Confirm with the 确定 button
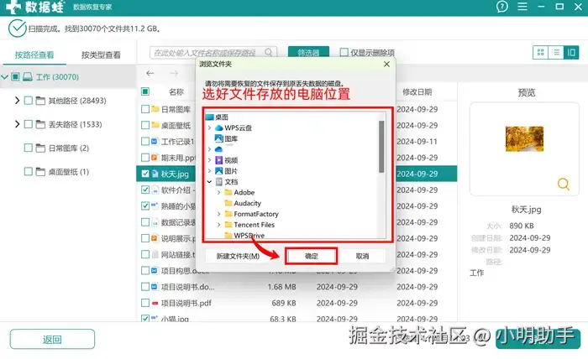Screen dimensions: 588x359 pos(312,256)
